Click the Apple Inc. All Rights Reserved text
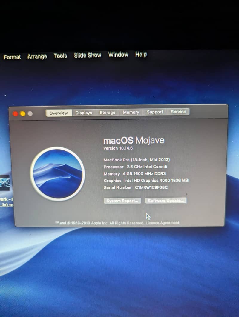The image size is (239, 317). click(x=118, y=223)
